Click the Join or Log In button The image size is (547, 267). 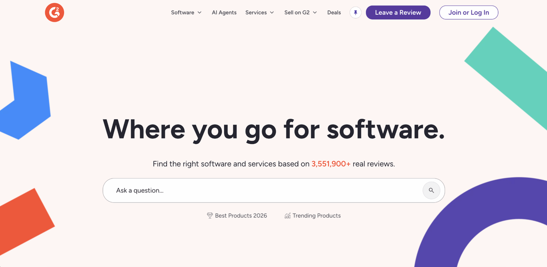[469, 12]
